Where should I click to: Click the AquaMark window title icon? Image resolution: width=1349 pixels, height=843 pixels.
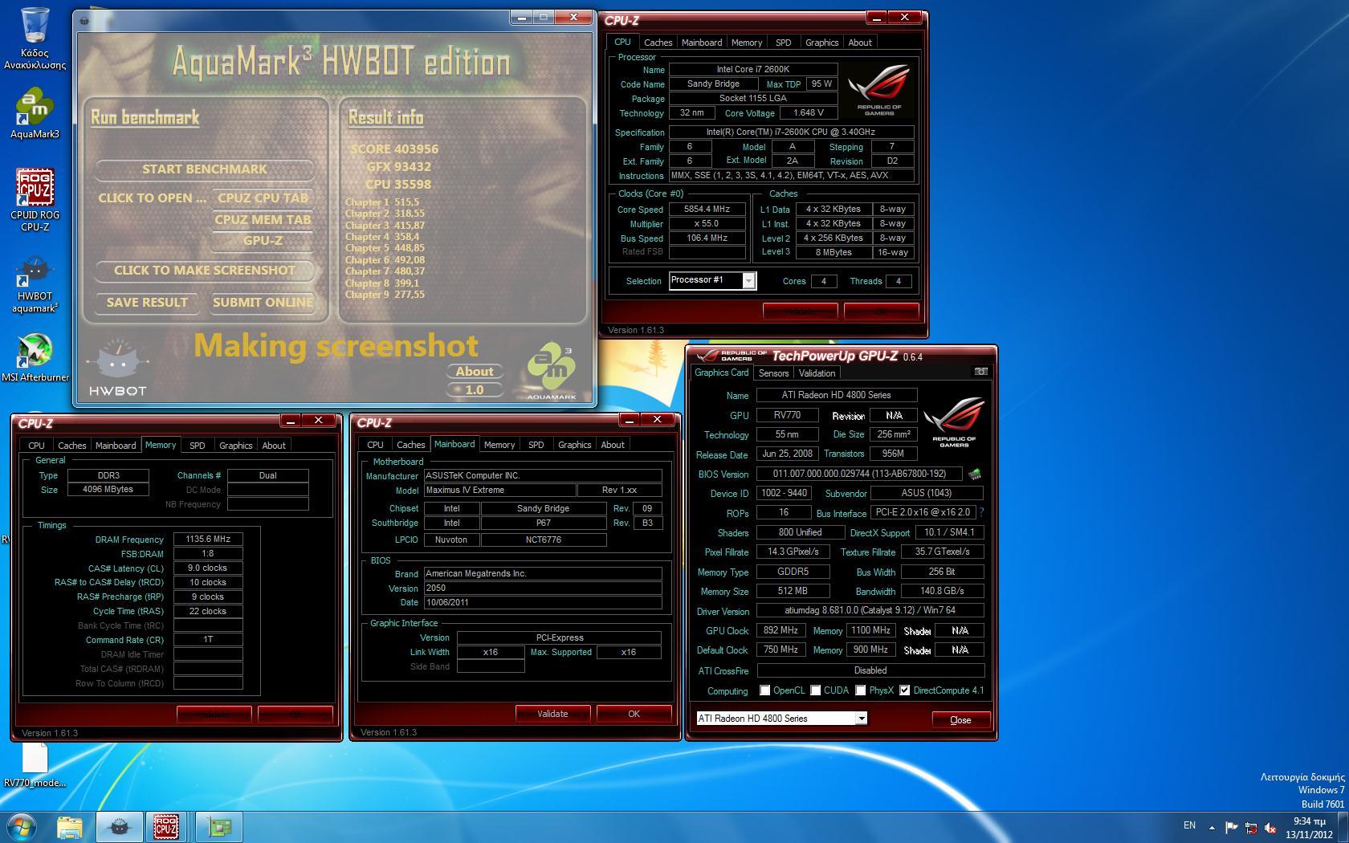pyautogui.click(x=85, y=19)
